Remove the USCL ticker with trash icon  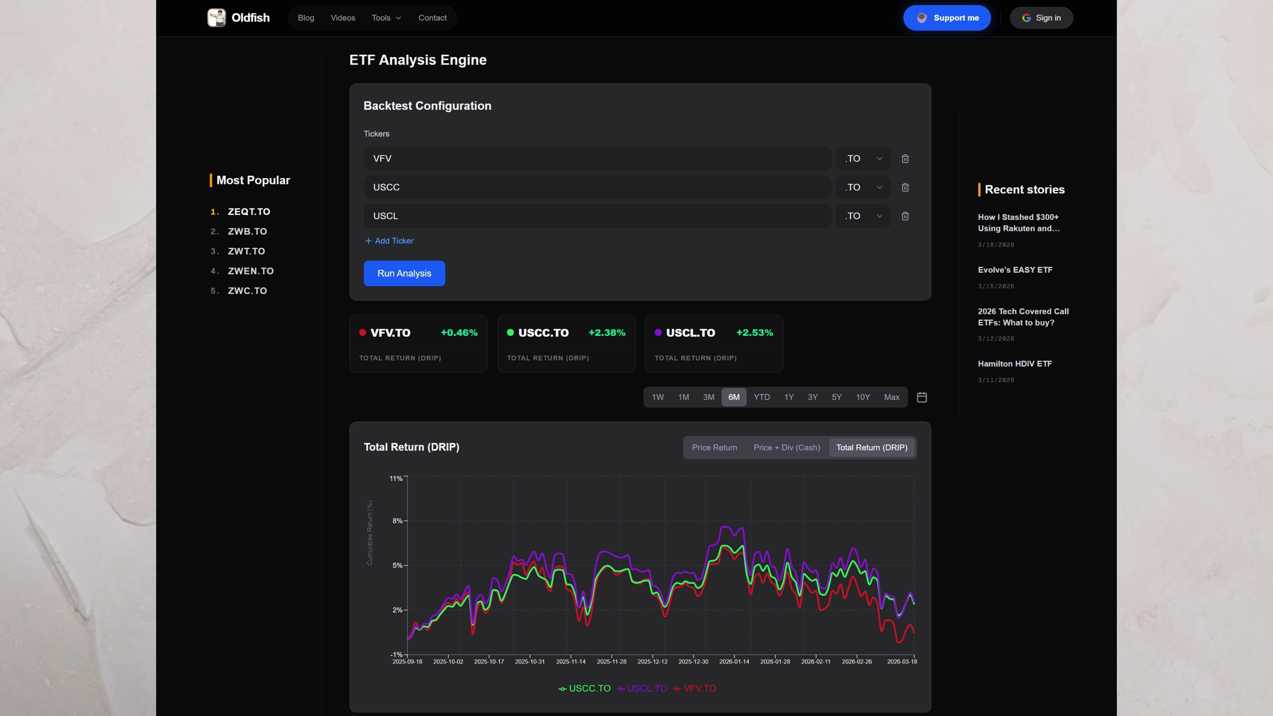(905, 216)
